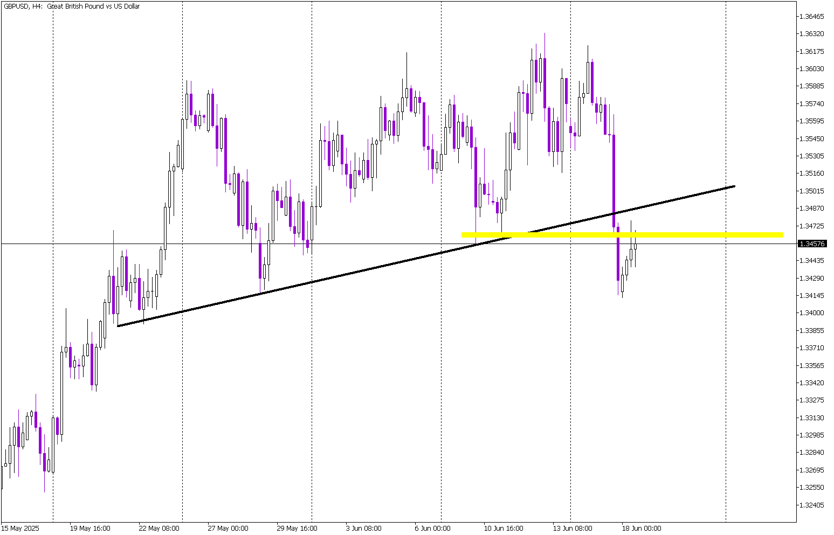The width and height of the screenshot is (834, 535).
Task: Click the 3 Jun 08:00 time label
Action: tap(364, 529)
